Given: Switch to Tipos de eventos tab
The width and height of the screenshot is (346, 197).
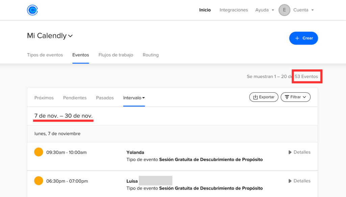Looking at the screenshot, I should click(x=45, y=55).
